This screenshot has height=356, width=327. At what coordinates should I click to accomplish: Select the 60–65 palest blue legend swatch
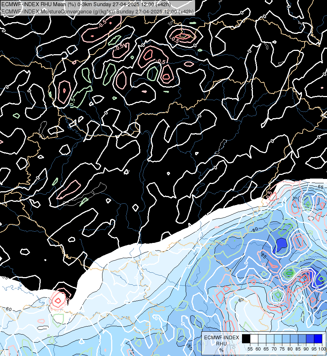point(262,339)
